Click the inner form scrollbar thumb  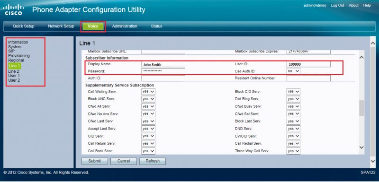pos(361,108)
